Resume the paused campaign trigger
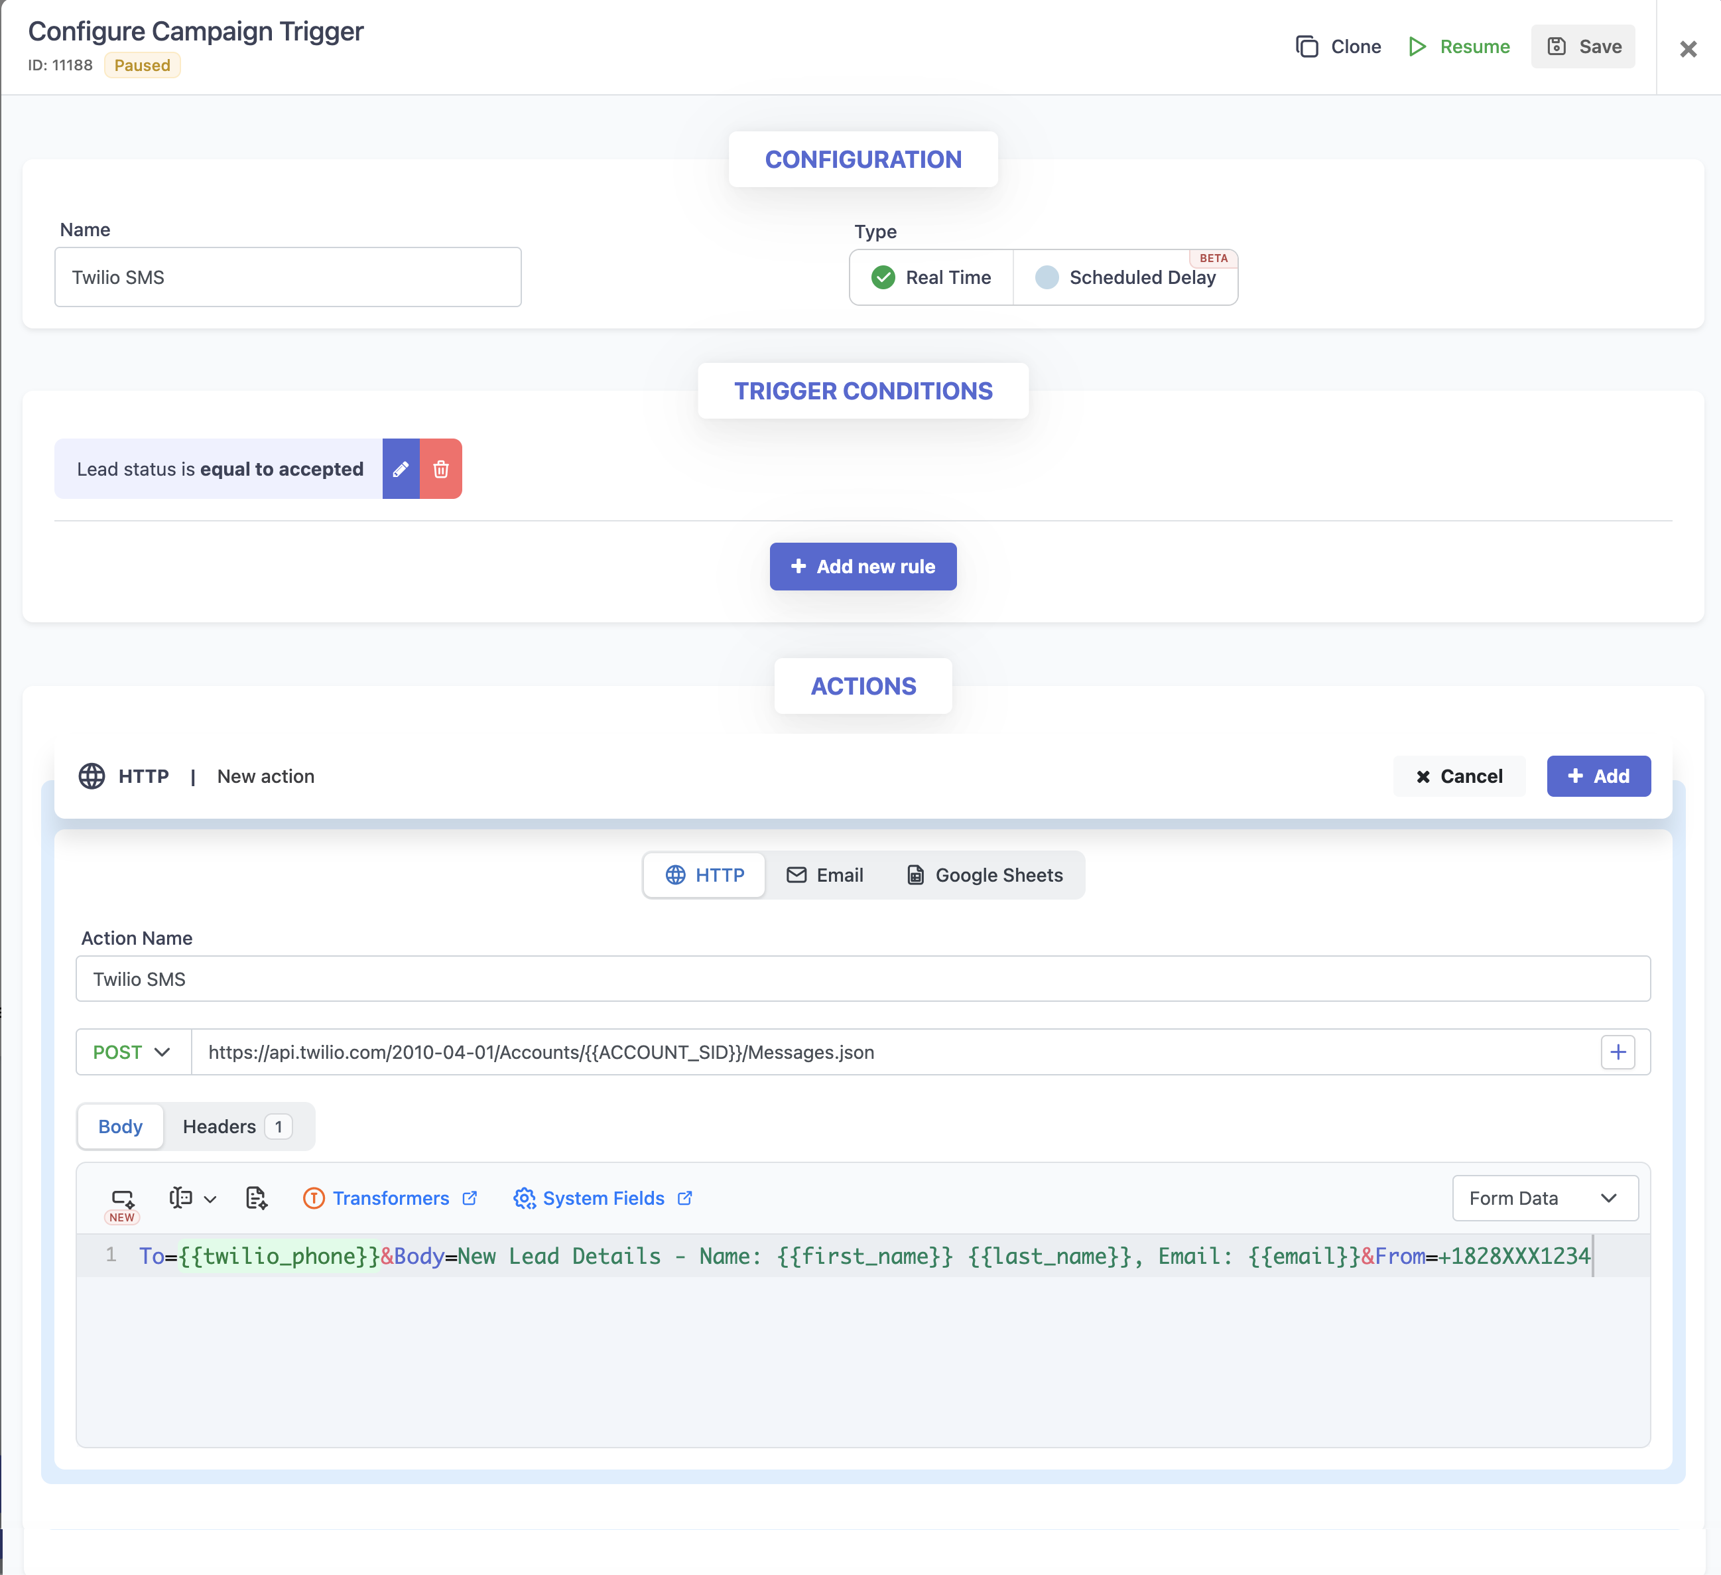 (1459, 46)
